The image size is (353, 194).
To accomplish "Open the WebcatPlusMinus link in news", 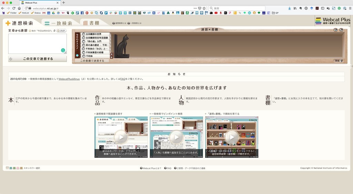I will tap(69, 79).
